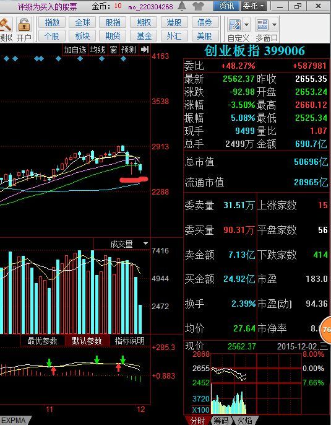
Task: Open the 港股 market button
Action: [174, 22]
